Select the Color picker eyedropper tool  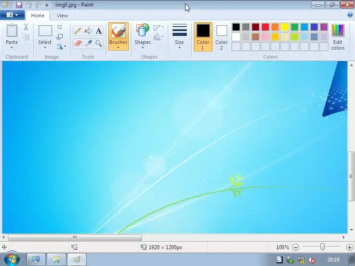tap(88, 43)
